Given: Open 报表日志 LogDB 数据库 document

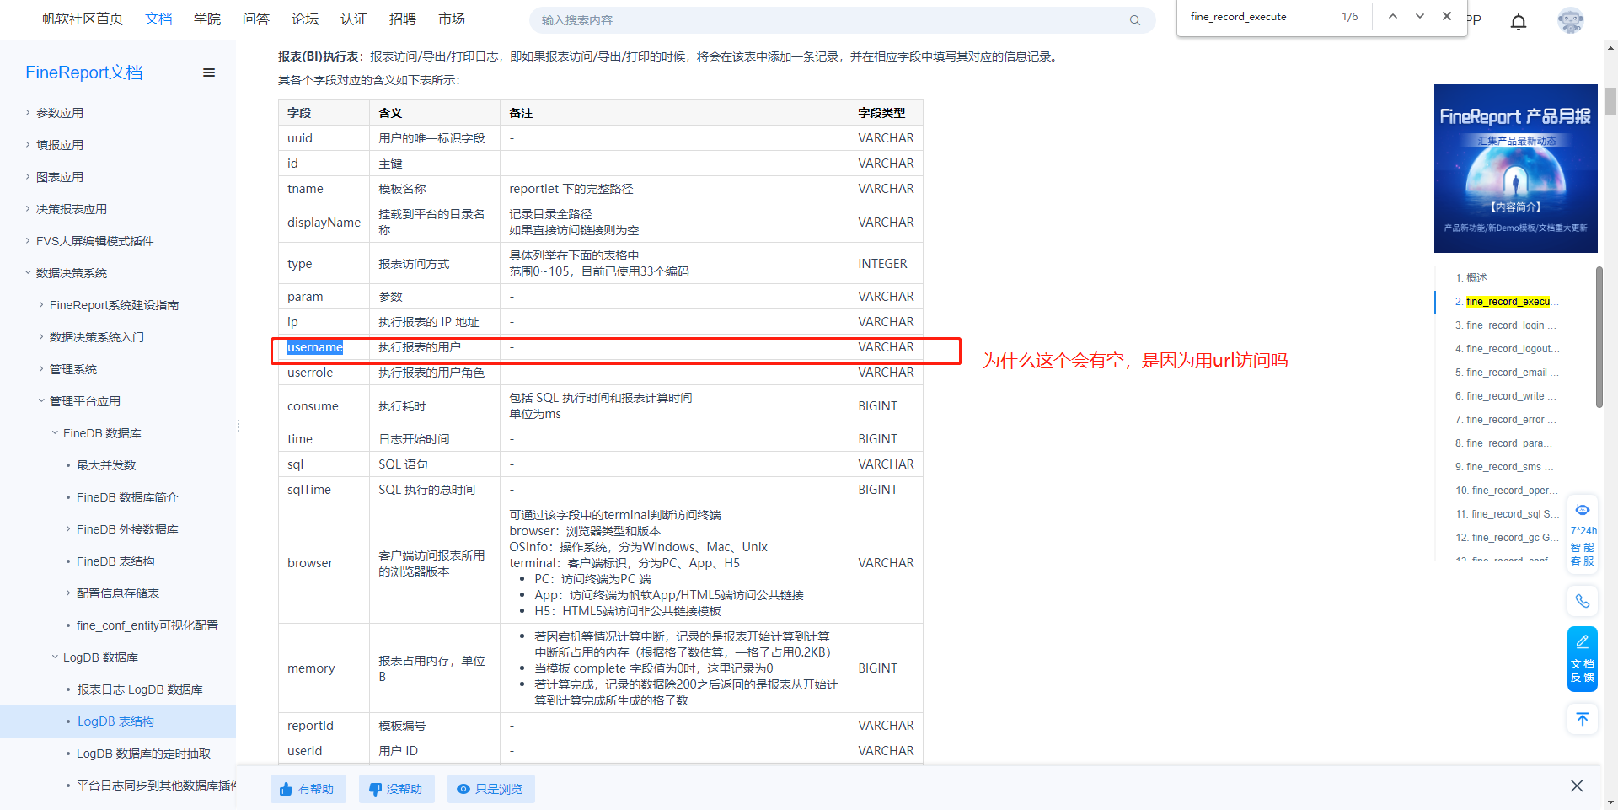Looking at the screenshot, I should [140, 689].
